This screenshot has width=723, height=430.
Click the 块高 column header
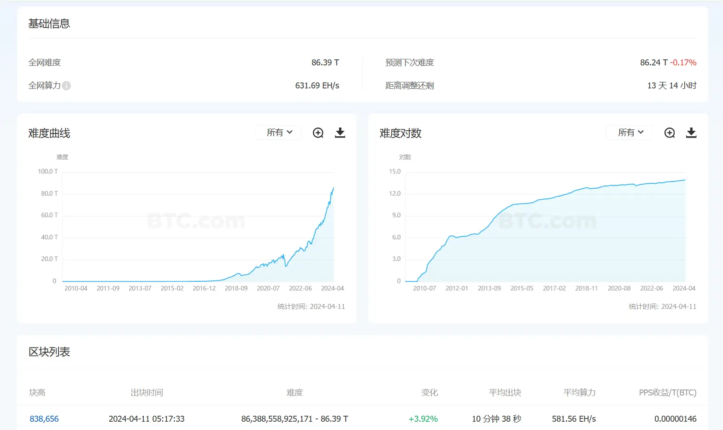coord(37,393)
